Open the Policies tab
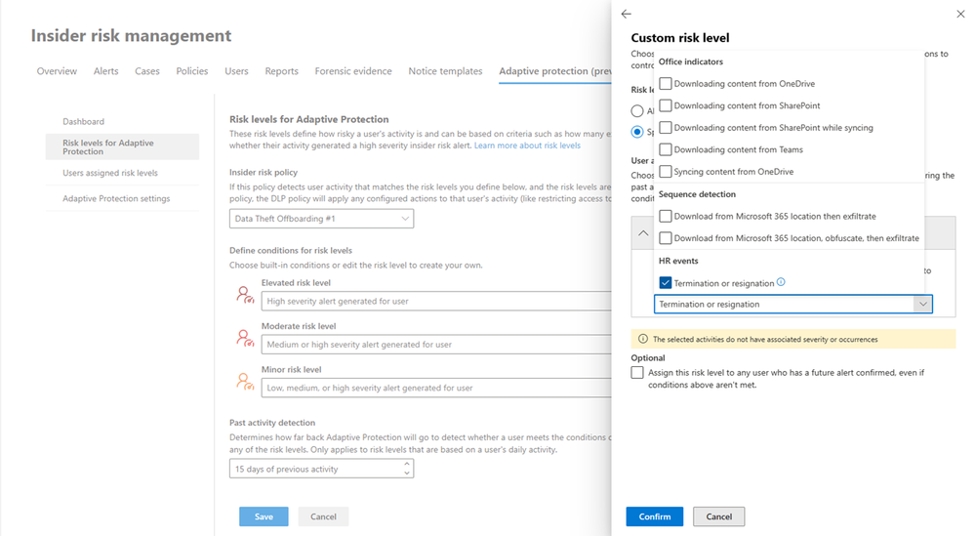This screenshot has height=536, width=975. tap(191, 71)
